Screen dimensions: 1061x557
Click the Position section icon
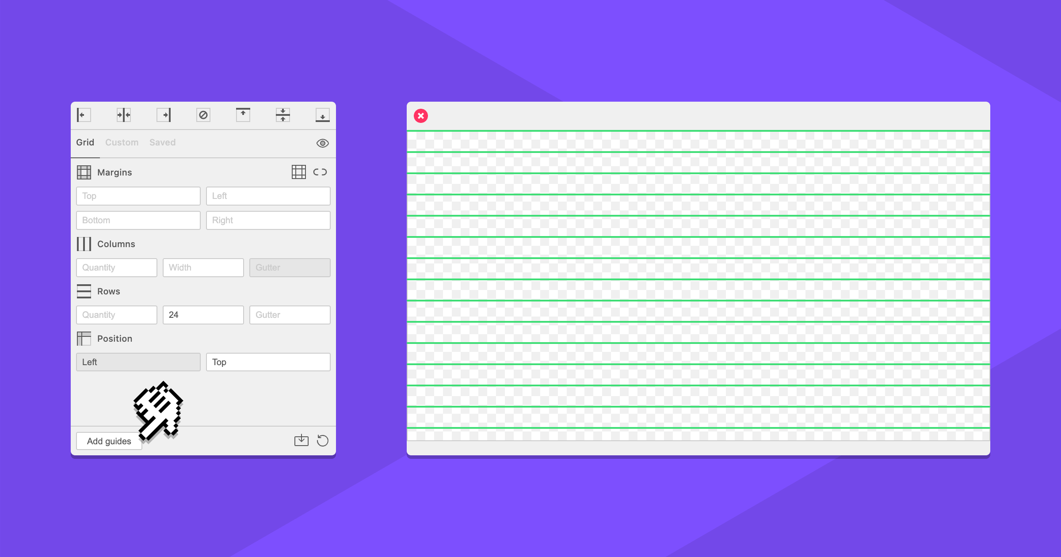pyautogui.click(x=84, y=339)
